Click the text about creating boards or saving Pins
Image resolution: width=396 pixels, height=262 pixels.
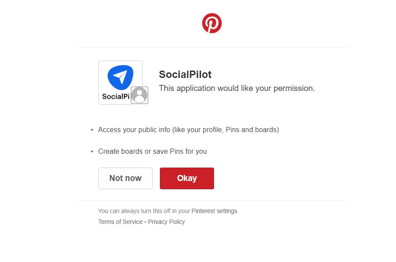coord(153,151)
